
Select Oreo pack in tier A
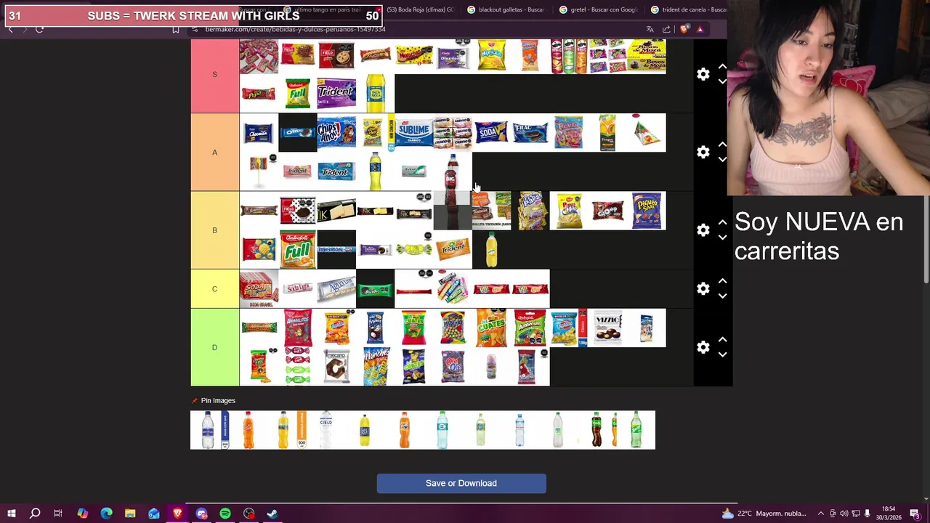point(298,132)
